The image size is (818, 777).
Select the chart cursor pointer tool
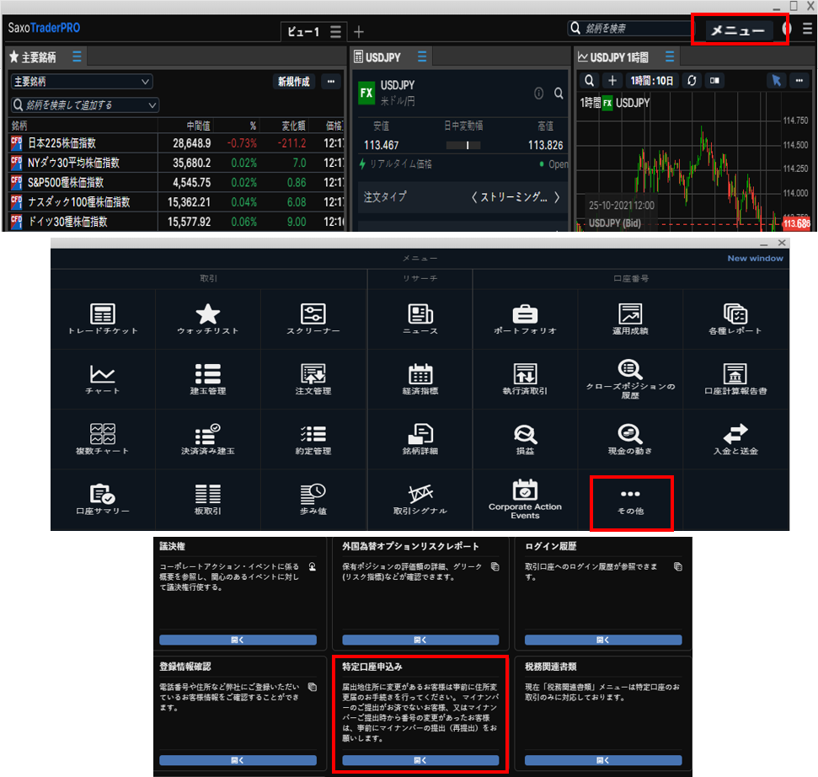pyautogui.click(x=776, y=80)
